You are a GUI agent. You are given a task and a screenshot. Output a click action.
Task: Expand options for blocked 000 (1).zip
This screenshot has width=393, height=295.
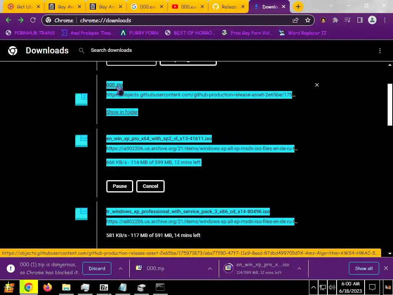point(121,268)
